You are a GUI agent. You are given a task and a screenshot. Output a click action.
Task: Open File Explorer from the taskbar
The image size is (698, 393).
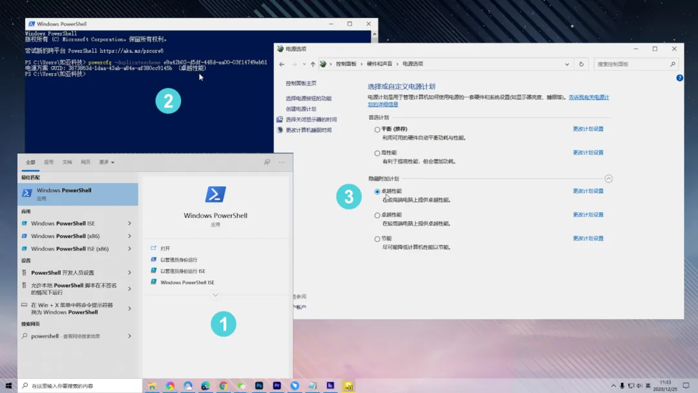152,385
